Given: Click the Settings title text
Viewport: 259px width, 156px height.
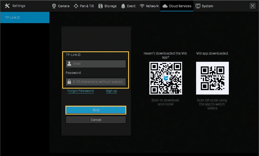Looking at the screenshot, I should (19, 6).
